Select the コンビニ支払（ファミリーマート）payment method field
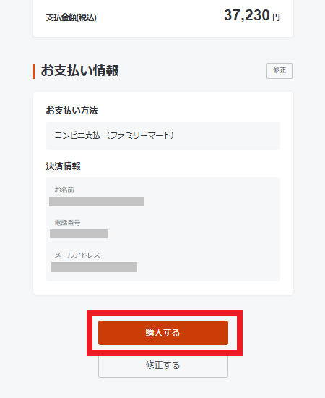 point(163,135)
